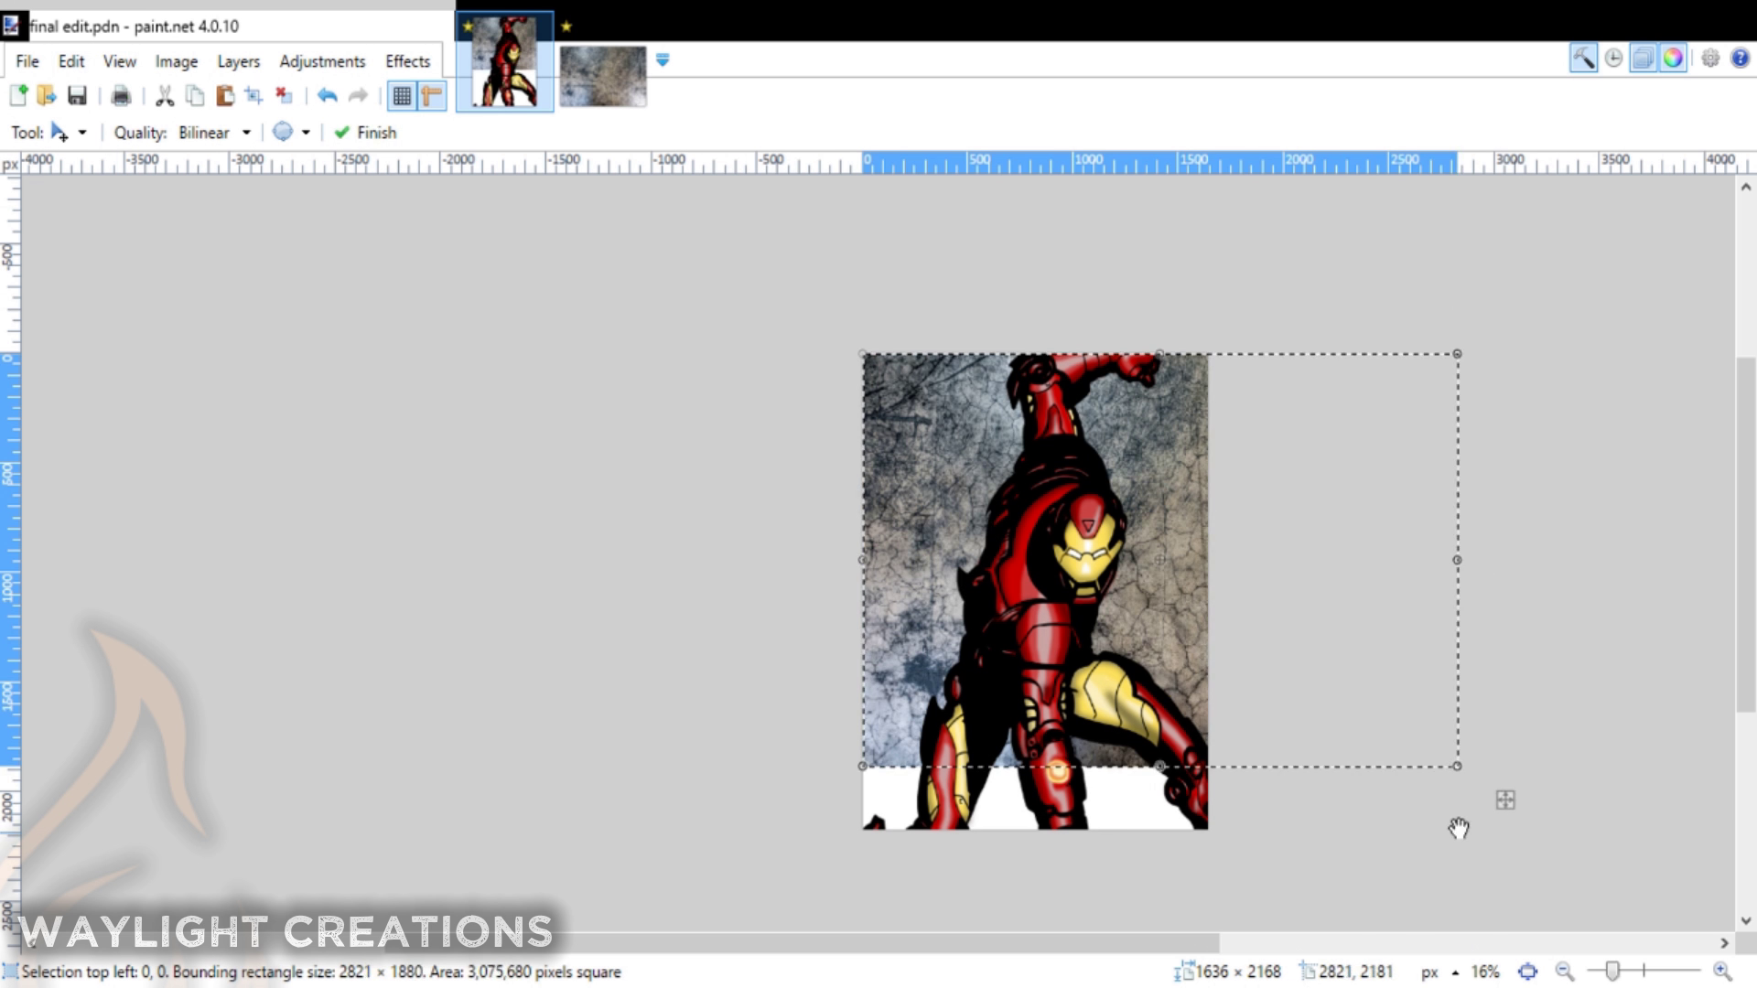
Task: Click the zoom slider handle
Action: pos(1612,971)
